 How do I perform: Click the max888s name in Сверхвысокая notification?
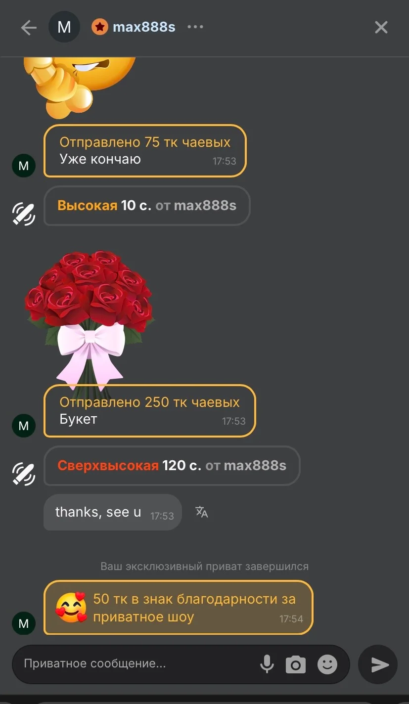255,465
